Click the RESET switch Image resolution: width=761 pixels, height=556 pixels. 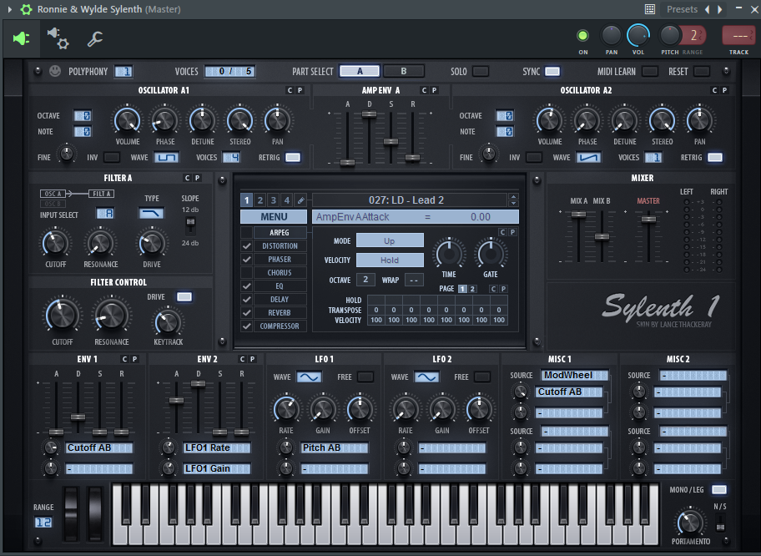701,72
